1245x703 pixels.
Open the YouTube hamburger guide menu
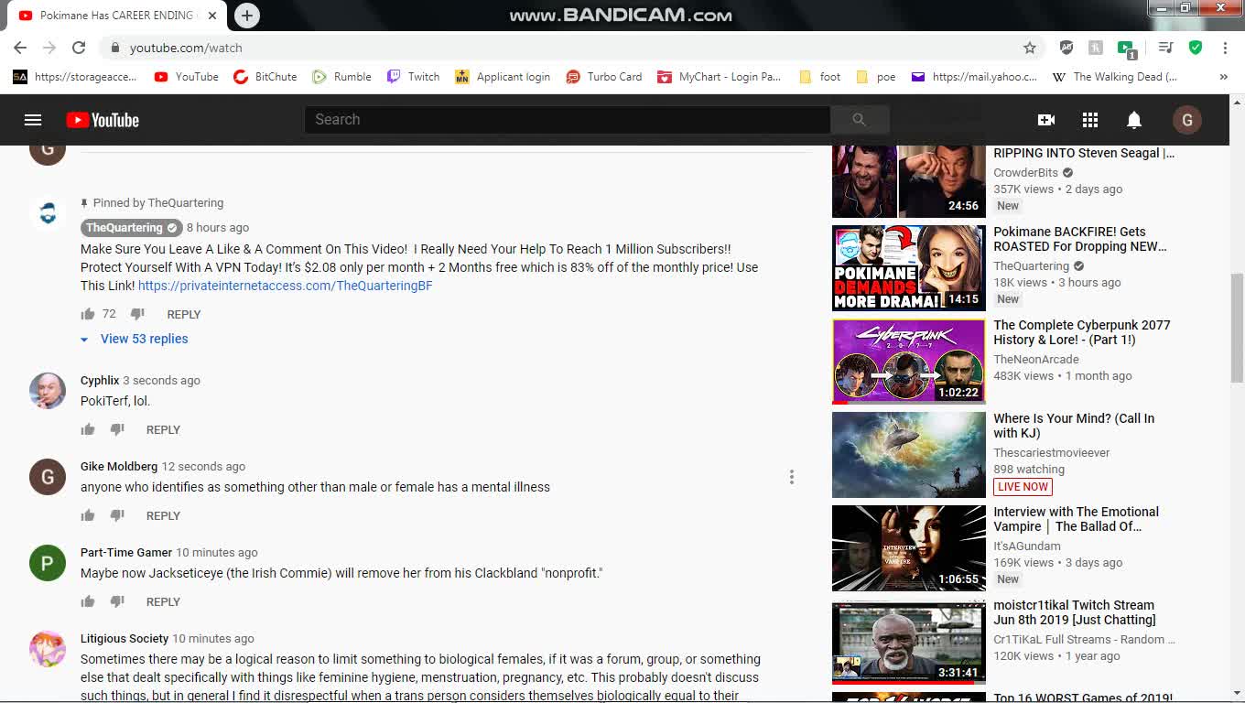click(x=33, y=120)
